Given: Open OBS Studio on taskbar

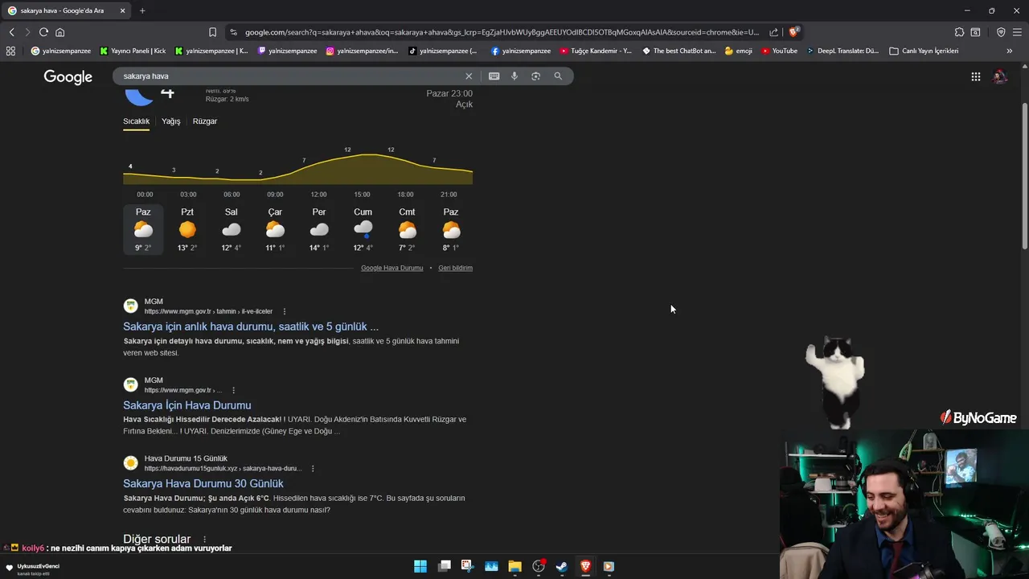Looking at the screenshot, I should coord(539,566).
